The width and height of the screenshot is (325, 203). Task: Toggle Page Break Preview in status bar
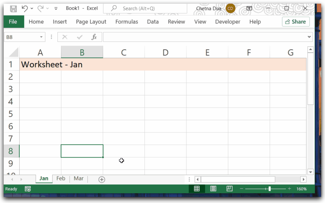click(229, 189)
